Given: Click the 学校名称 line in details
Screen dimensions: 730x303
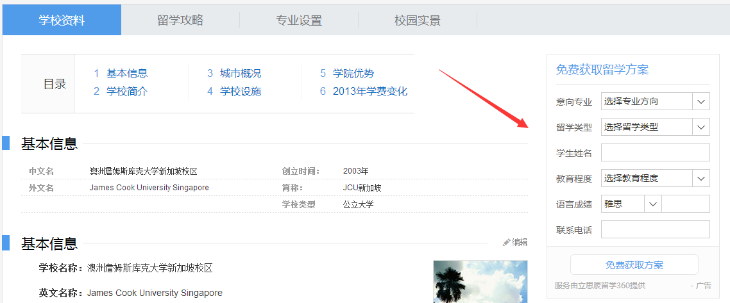Looking at the screenshot, I should (x=126, y=268).
